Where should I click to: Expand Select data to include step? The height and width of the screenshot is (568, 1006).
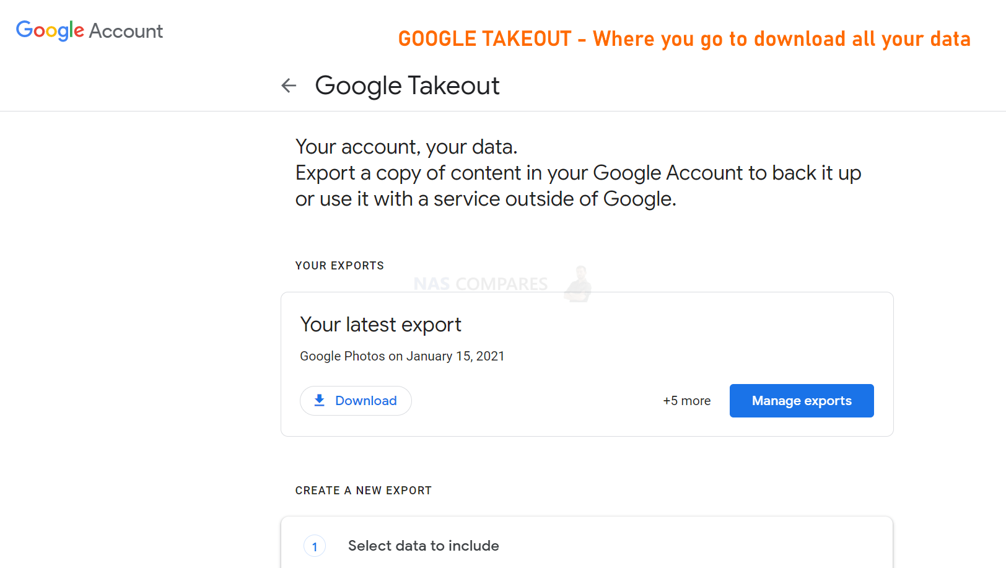coord(423,546)
